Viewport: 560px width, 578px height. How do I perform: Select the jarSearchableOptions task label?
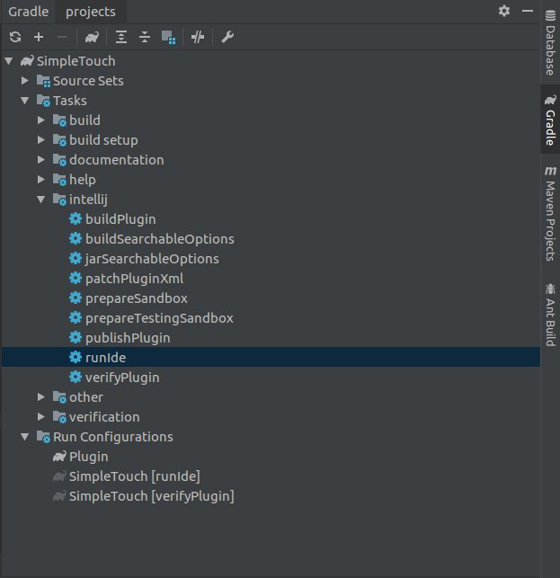point(152,259)
